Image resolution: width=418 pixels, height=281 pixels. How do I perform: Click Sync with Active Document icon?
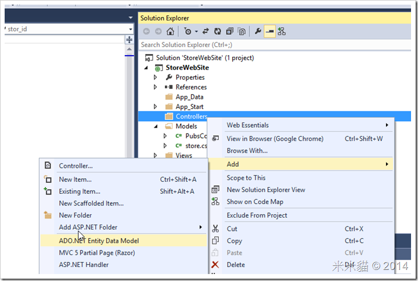click(x=206, y=31)
